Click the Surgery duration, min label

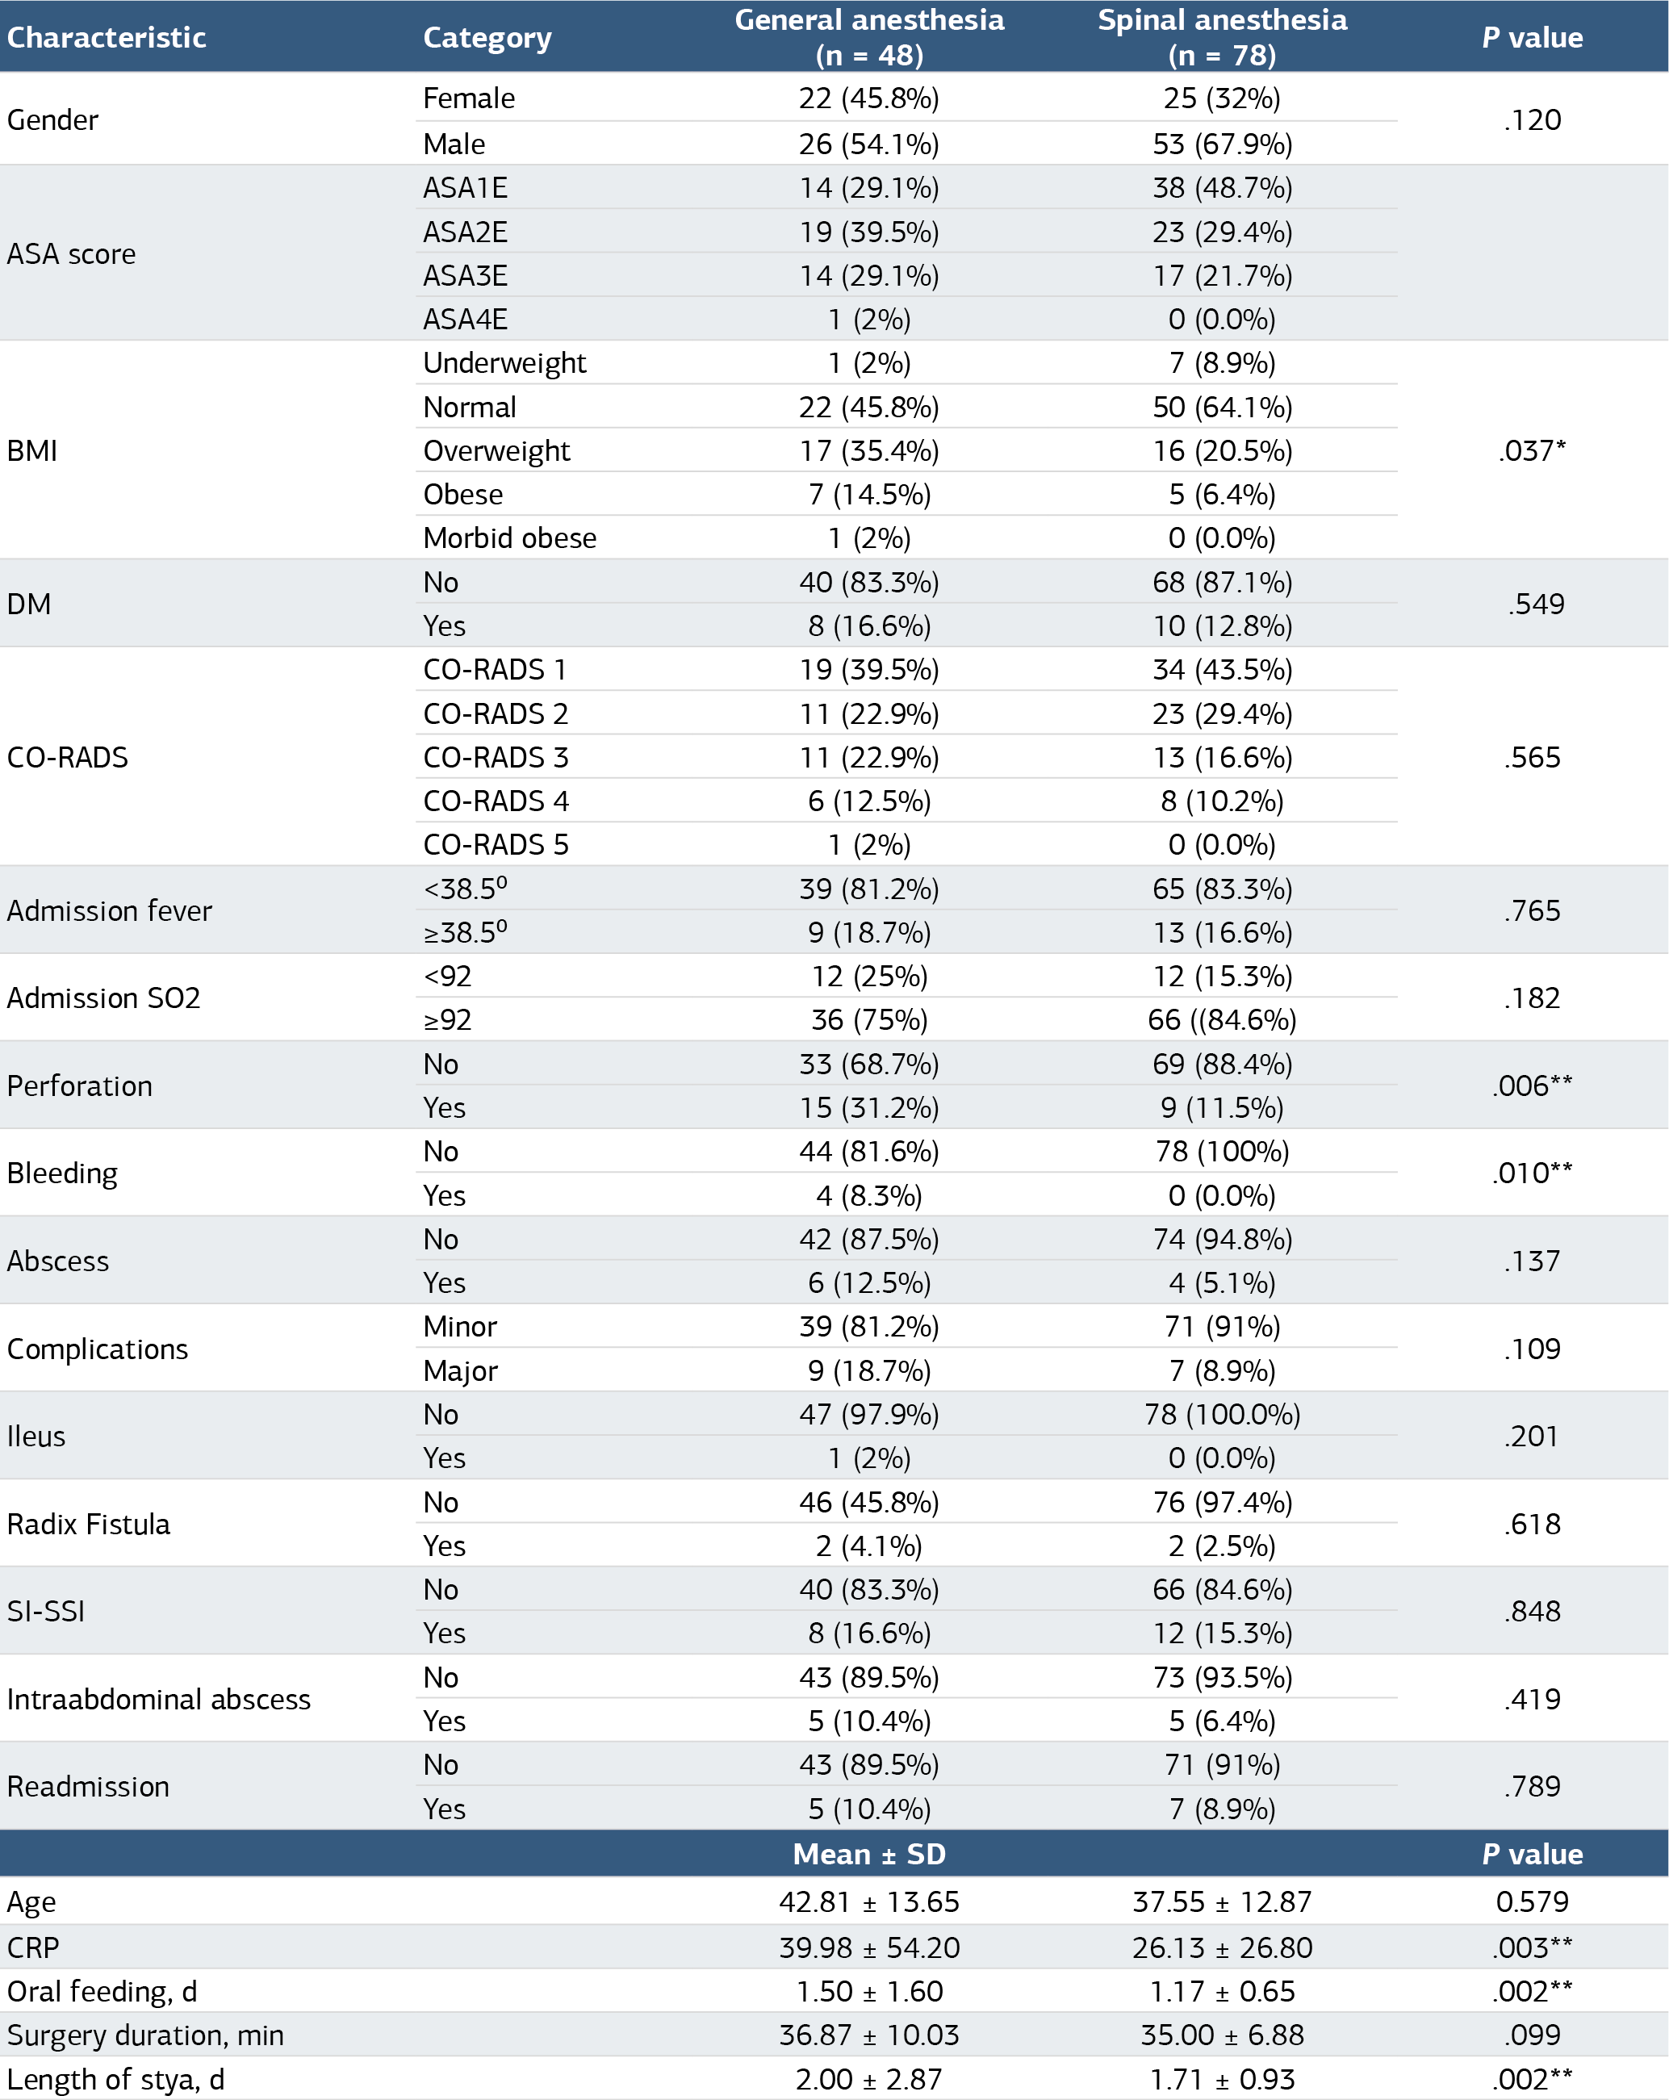click(145, 2035)
